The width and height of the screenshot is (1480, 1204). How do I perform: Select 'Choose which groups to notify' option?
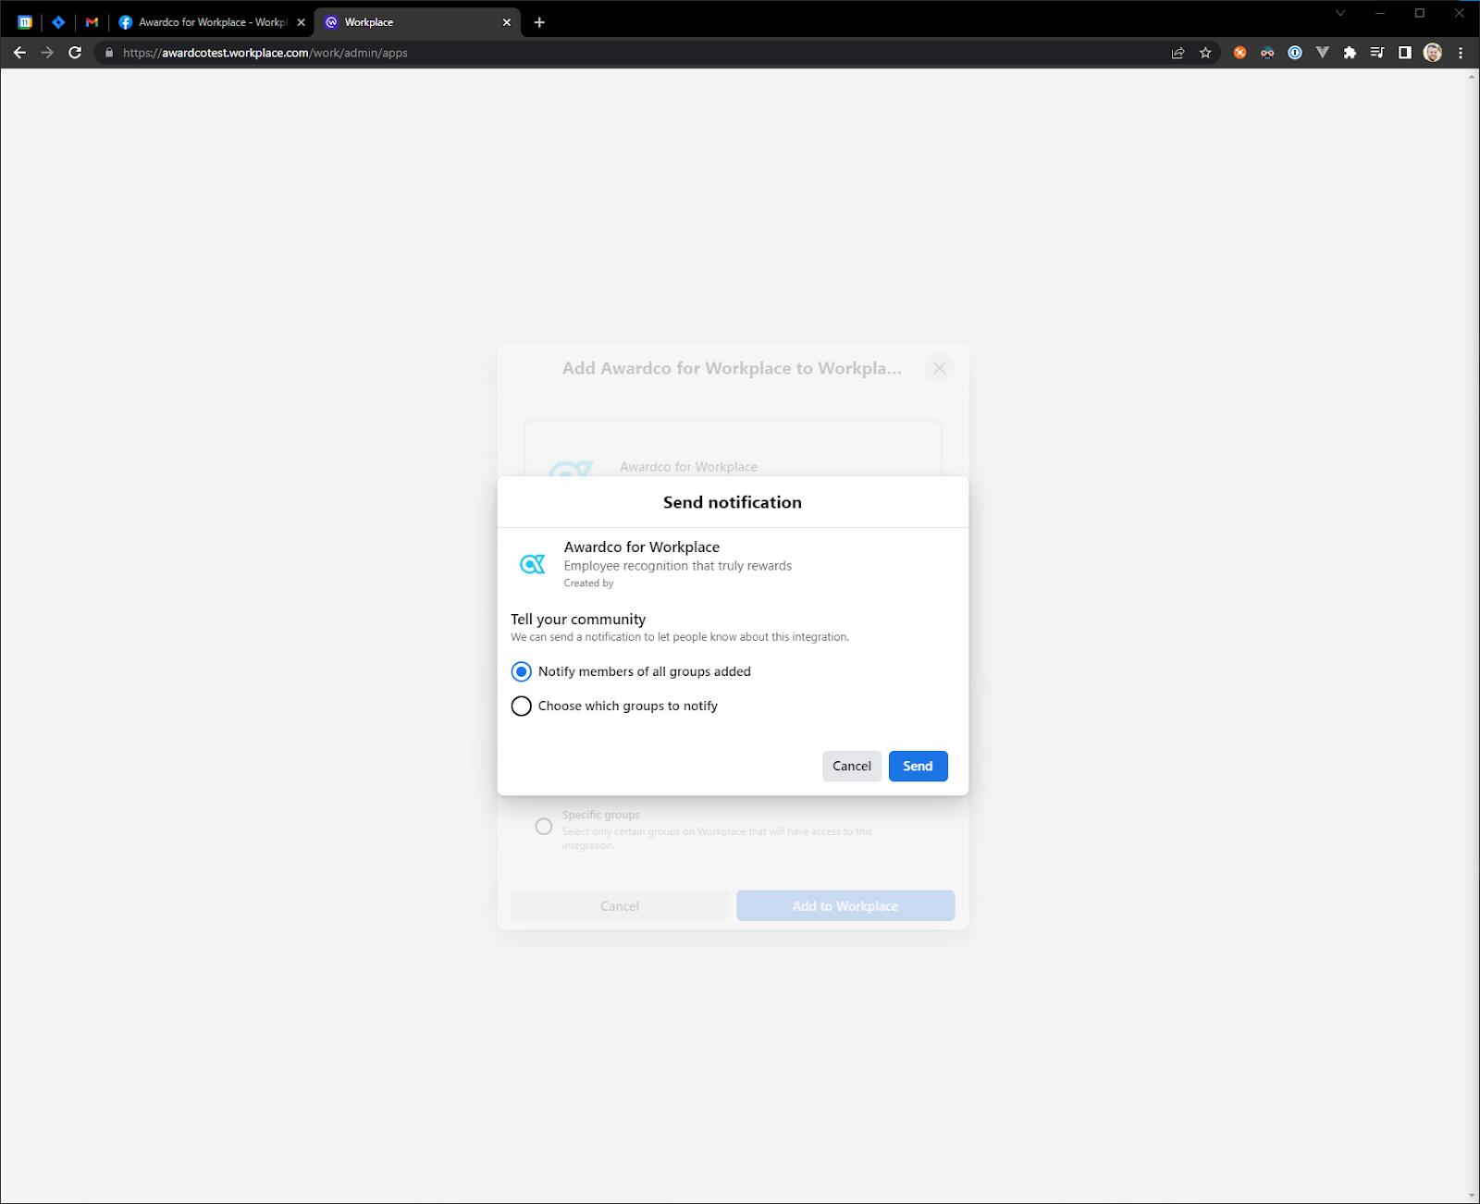pos(522,706)
